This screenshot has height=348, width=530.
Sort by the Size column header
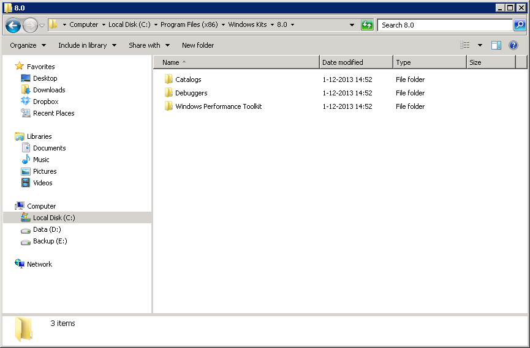[x=491, y=62]
